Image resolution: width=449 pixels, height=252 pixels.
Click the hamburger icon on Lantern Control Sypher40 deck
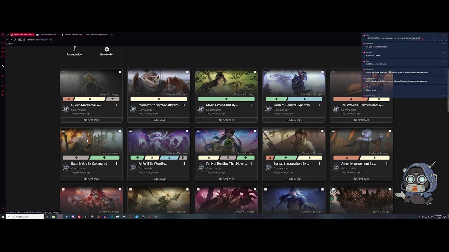pos(266,72)
